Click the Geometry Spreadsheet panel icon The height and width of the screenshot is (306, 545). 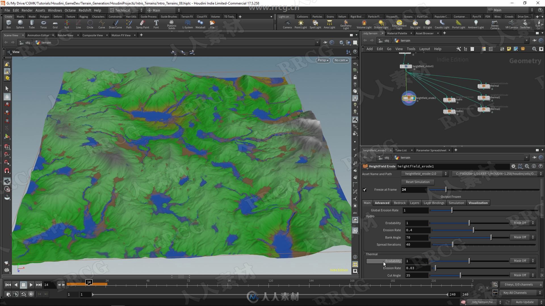472,49
